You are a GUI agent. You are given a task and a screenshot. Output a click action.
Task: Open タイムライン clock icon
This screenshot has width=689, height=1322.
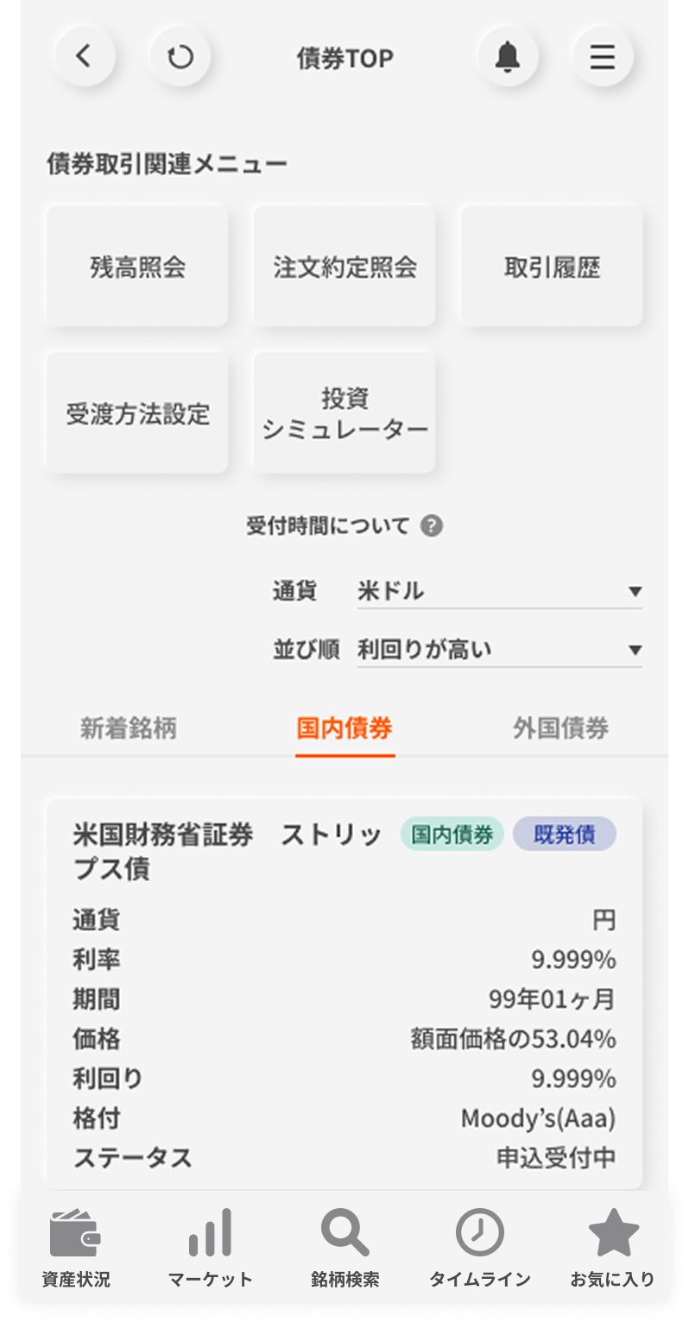(x=479, y=1233)
